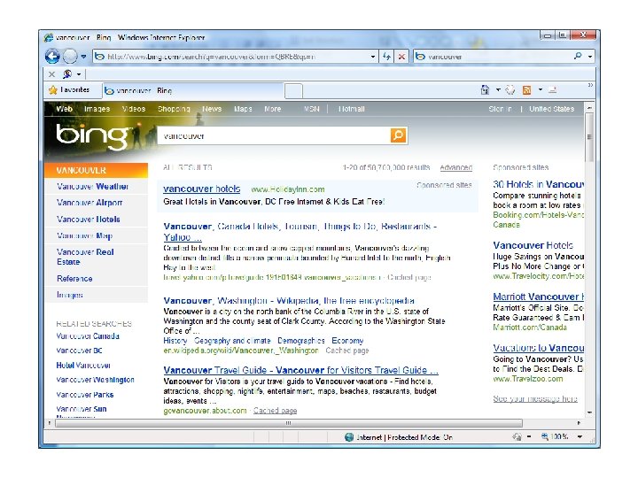Open related search Vancouver Canada
Screen dimensions: 638x478
pos(88,336)
